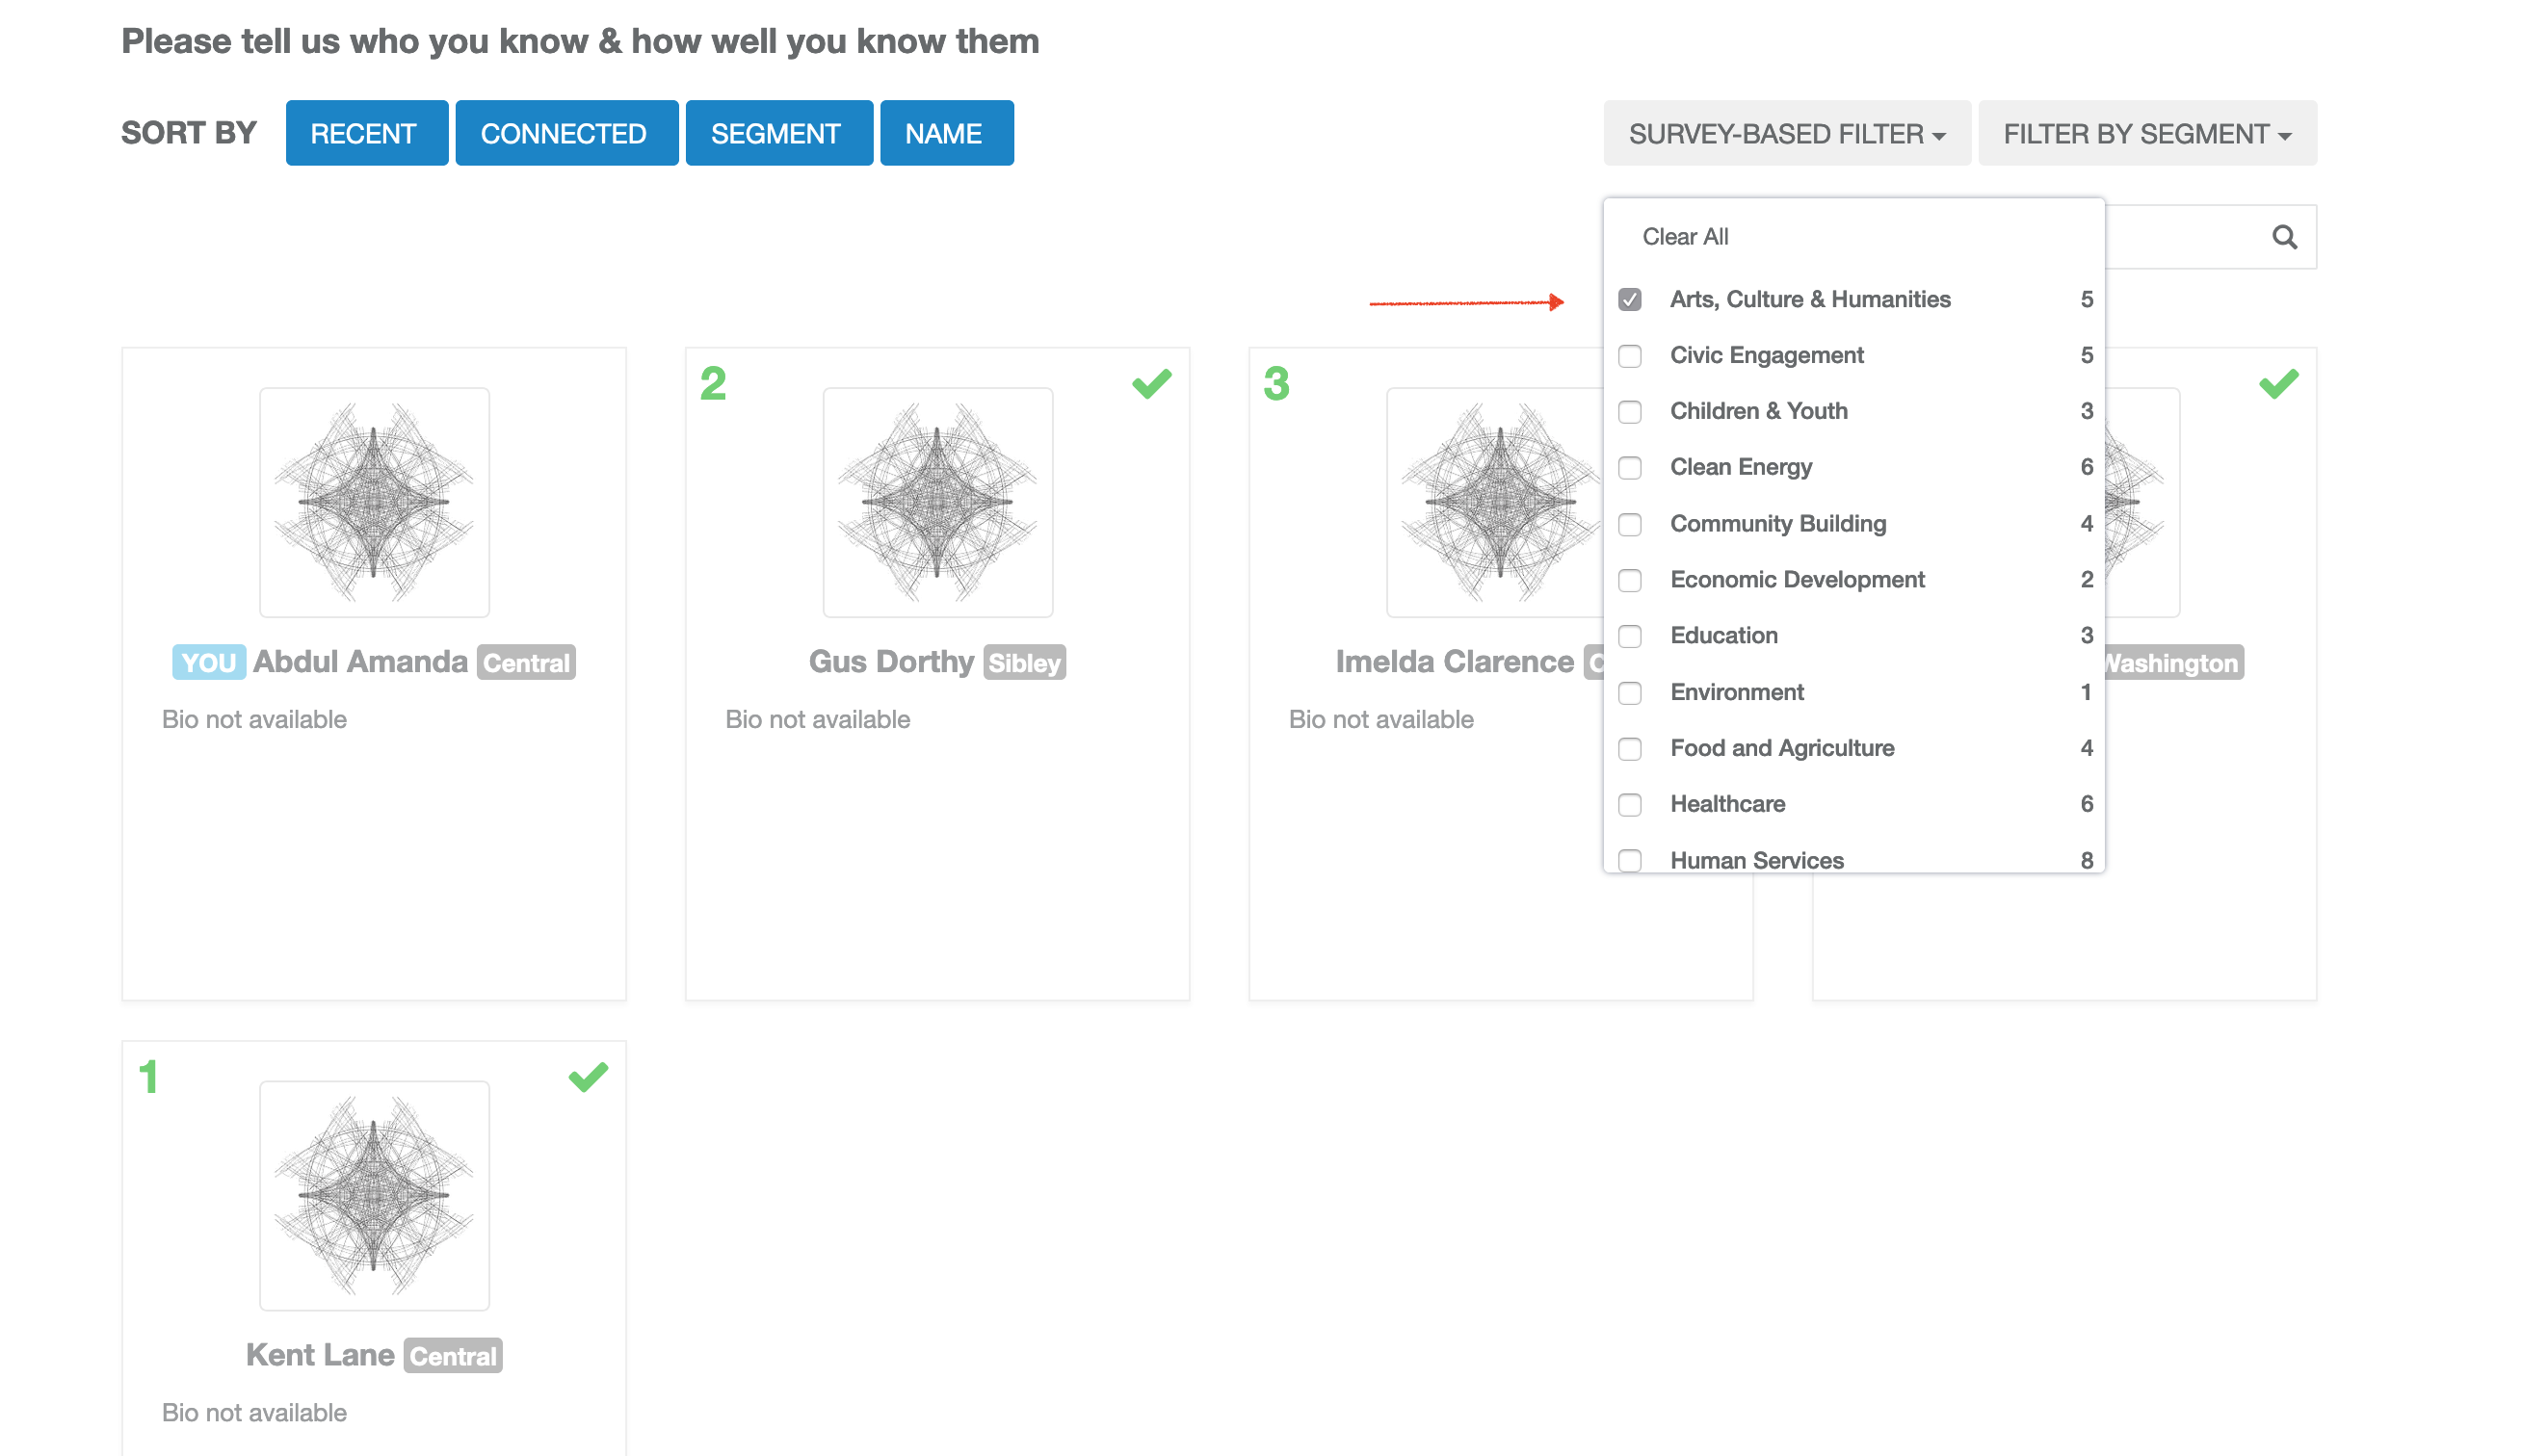Choose Education option in filter list

1722,636
